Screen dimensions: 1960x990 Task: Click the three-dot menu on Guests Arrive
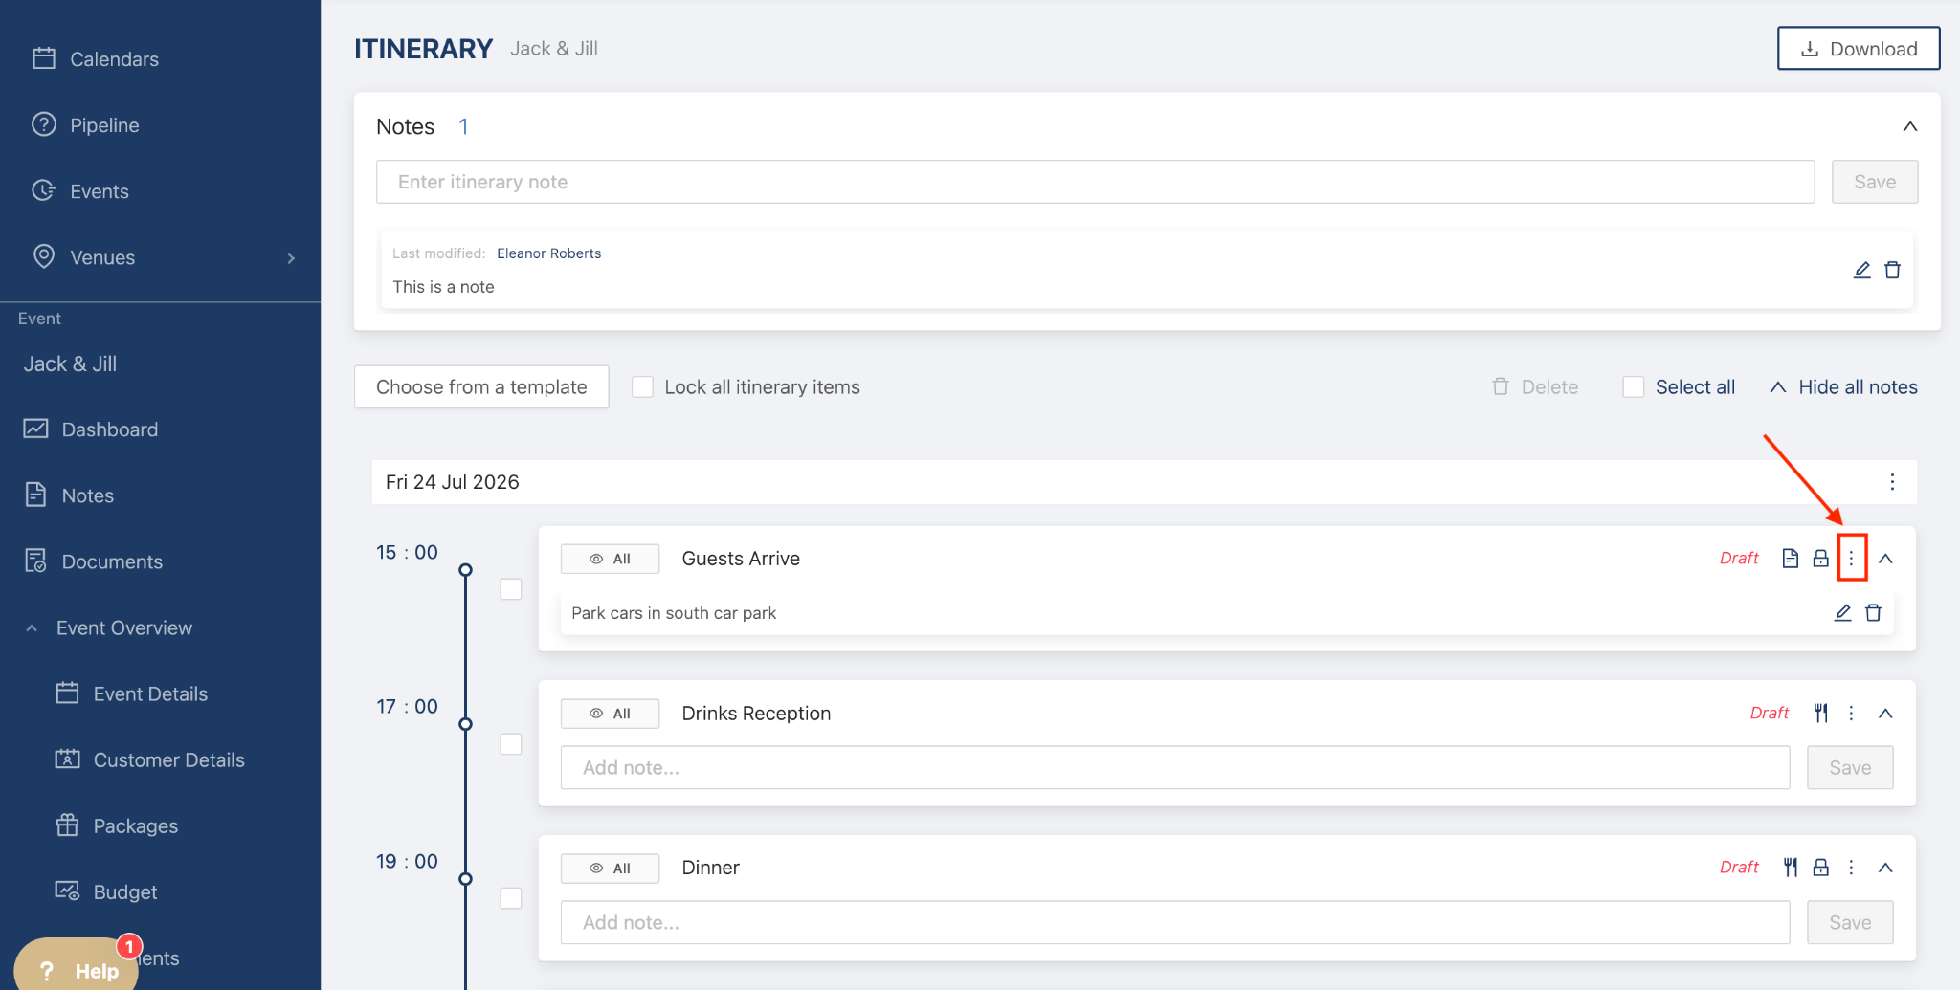tap(1851, 559)
